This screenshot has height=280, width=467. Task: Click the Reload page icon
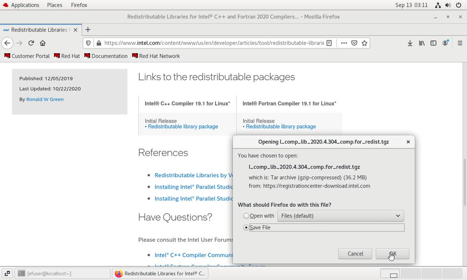point(31,43)
